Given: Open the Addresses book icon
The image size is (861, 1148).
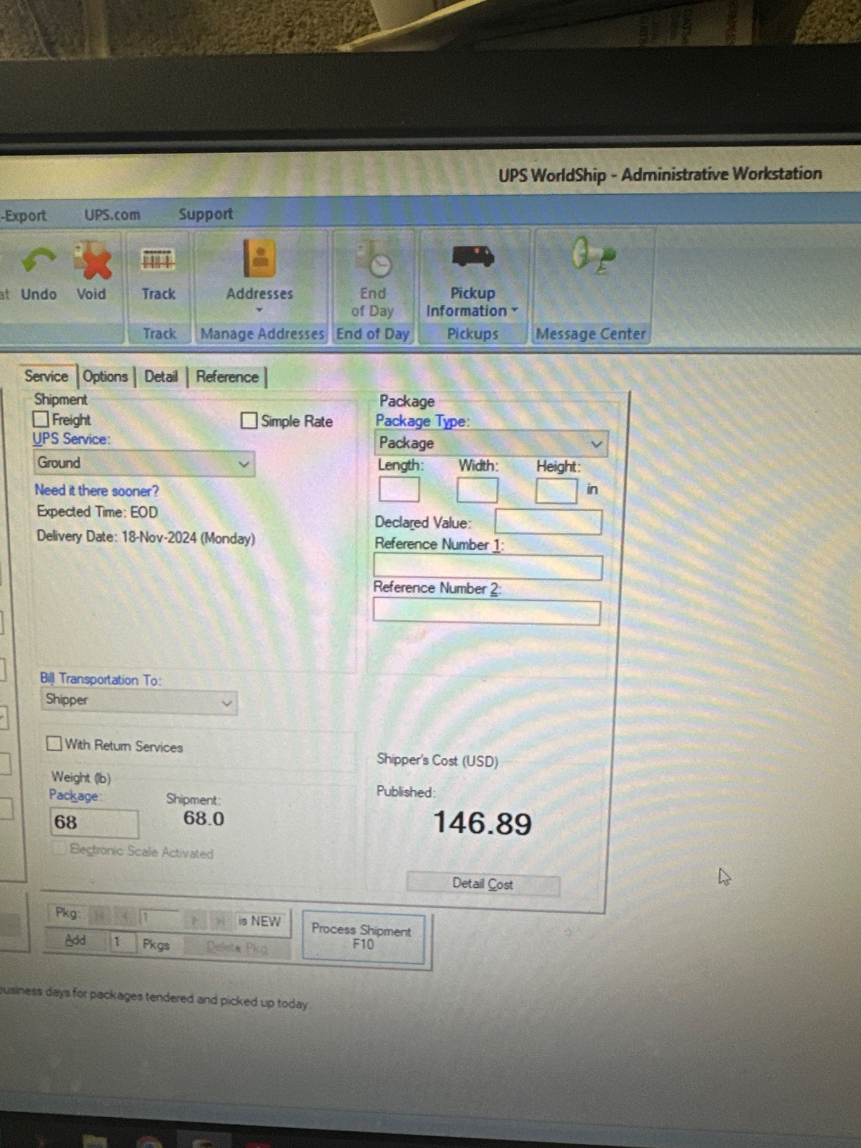Looking at the screenshot, I should (259, 259).
